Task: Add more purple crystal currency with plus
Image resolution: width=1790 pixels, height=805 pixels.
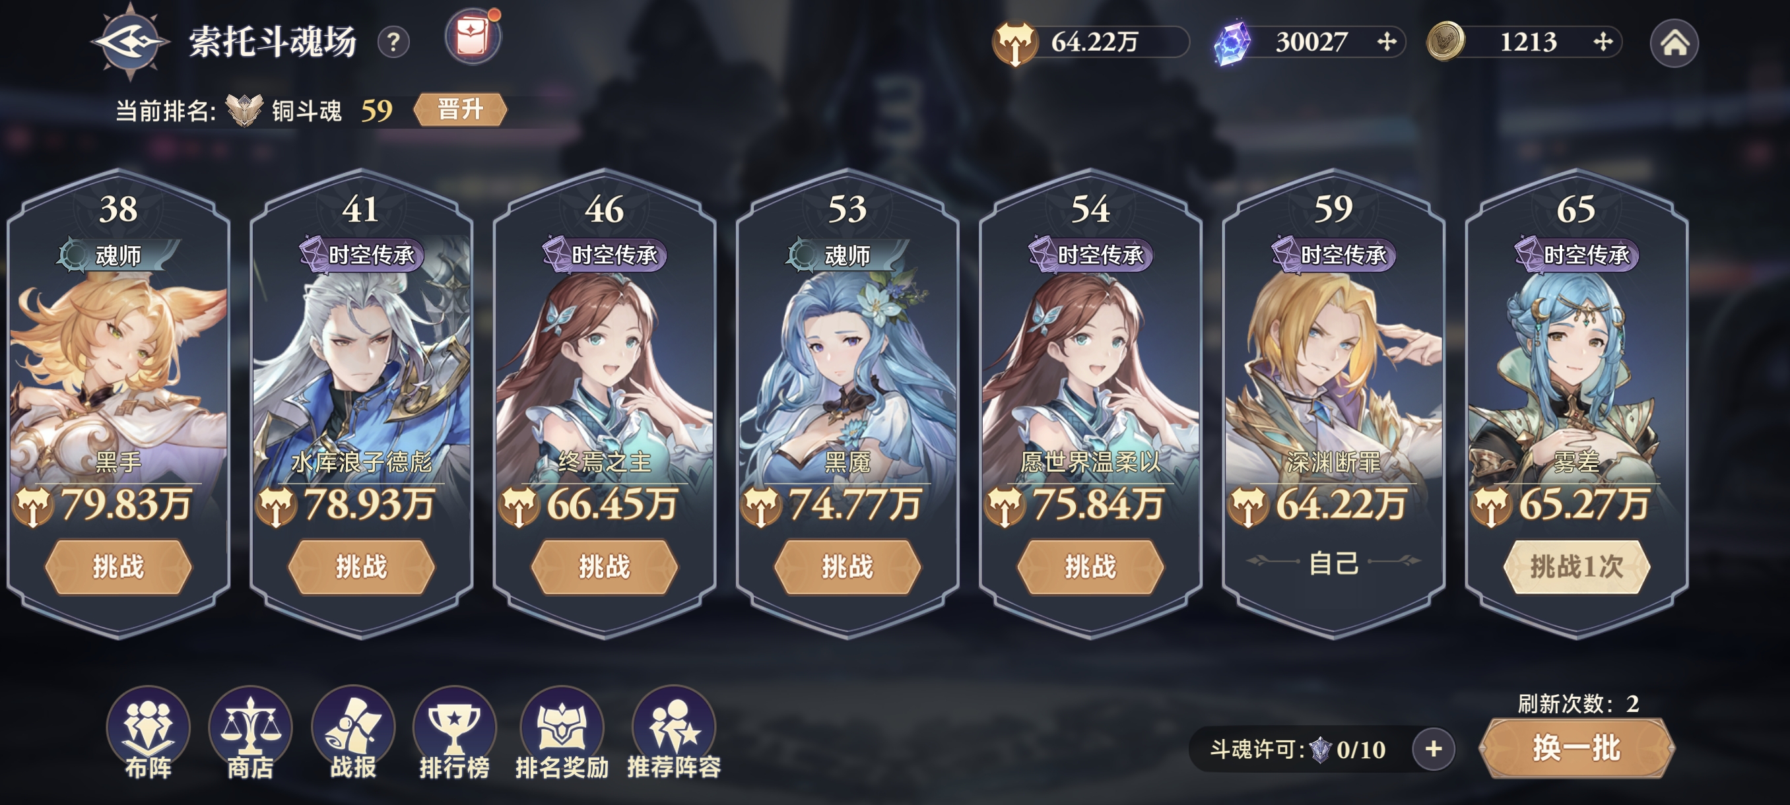Action: 1386,42
